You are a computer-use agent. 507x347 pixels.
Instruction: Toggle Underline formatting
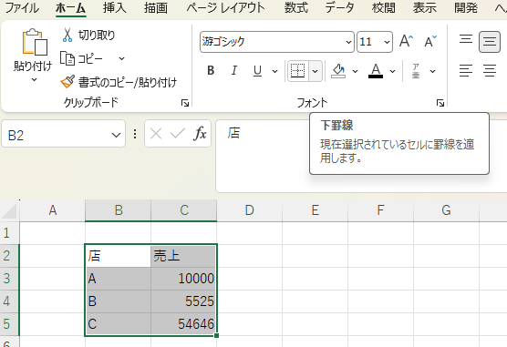pos(257,70)
